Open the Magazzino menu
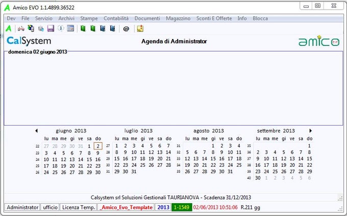 pyautogui.click(x=178, y=18)
